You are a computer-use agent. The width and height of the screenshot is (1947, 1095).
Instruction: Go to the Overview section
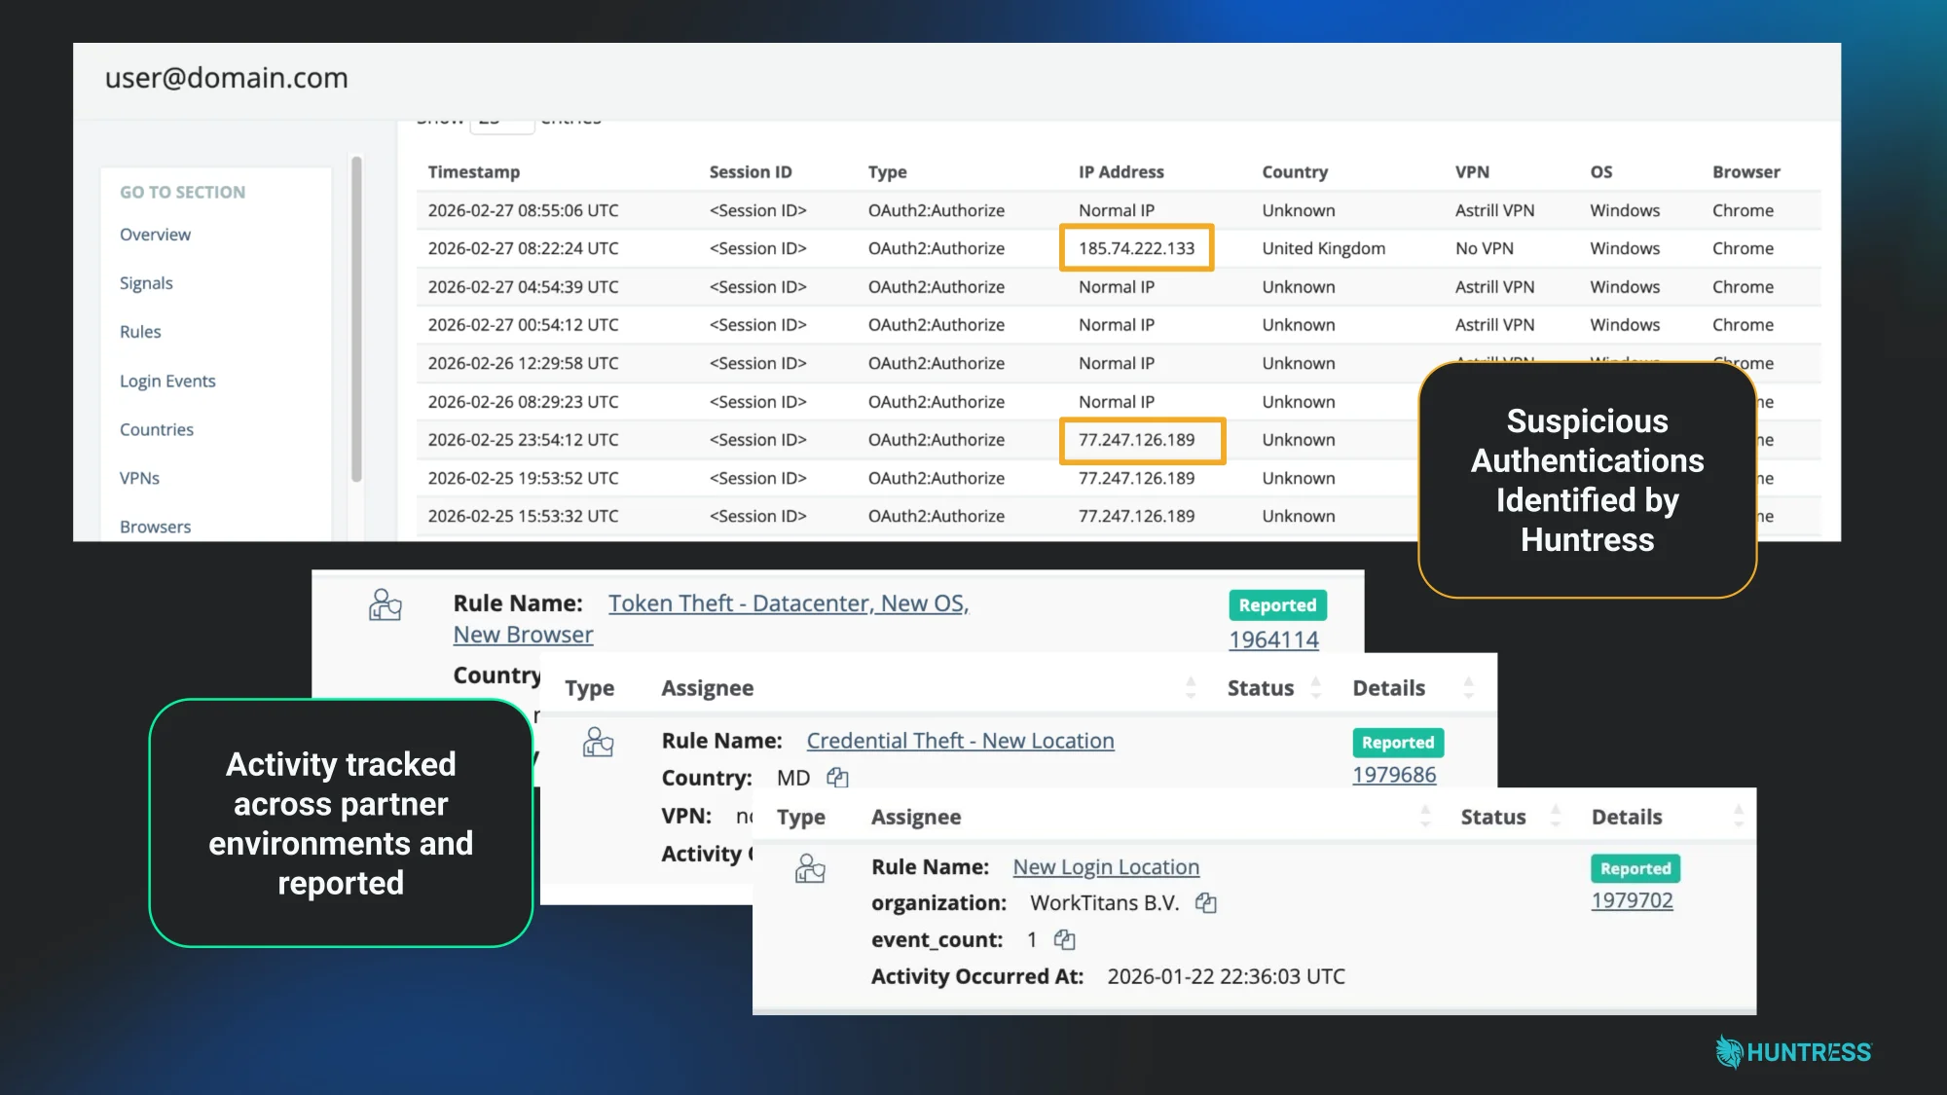(155, 235)
